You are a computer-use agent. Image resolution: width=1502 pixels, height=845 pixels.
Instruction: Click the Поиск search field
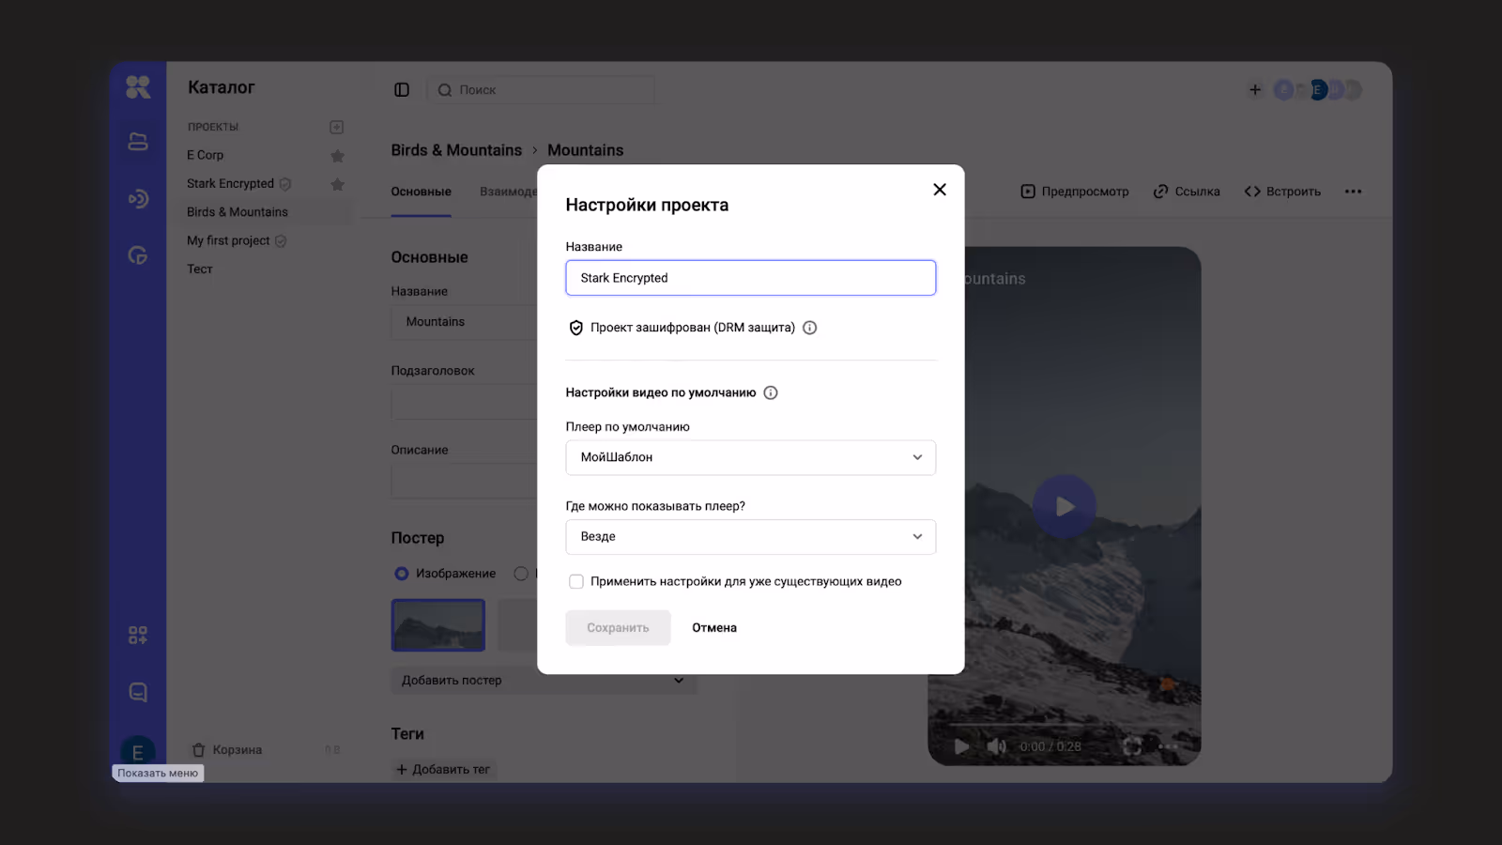541,90
